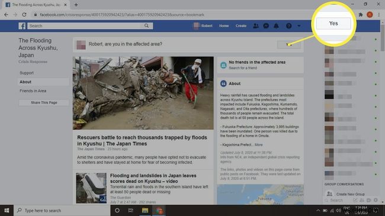Viewport: 385px width, 216px height.
Task: Click the volume icon in system tray
Action: (x=338, y=211)
